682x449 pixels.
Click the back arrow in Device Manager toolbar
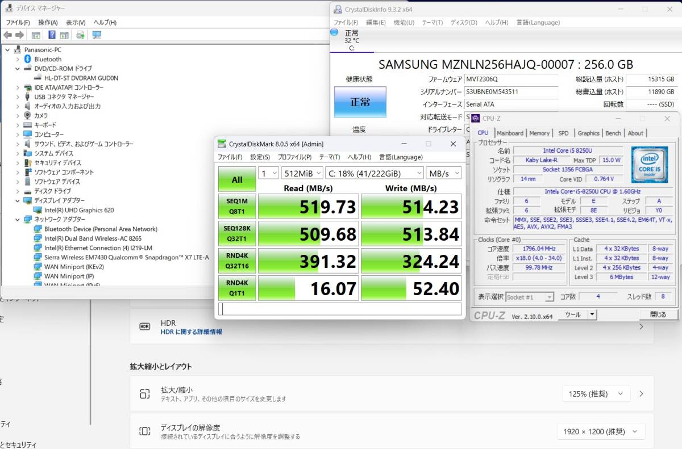point(7,35)
